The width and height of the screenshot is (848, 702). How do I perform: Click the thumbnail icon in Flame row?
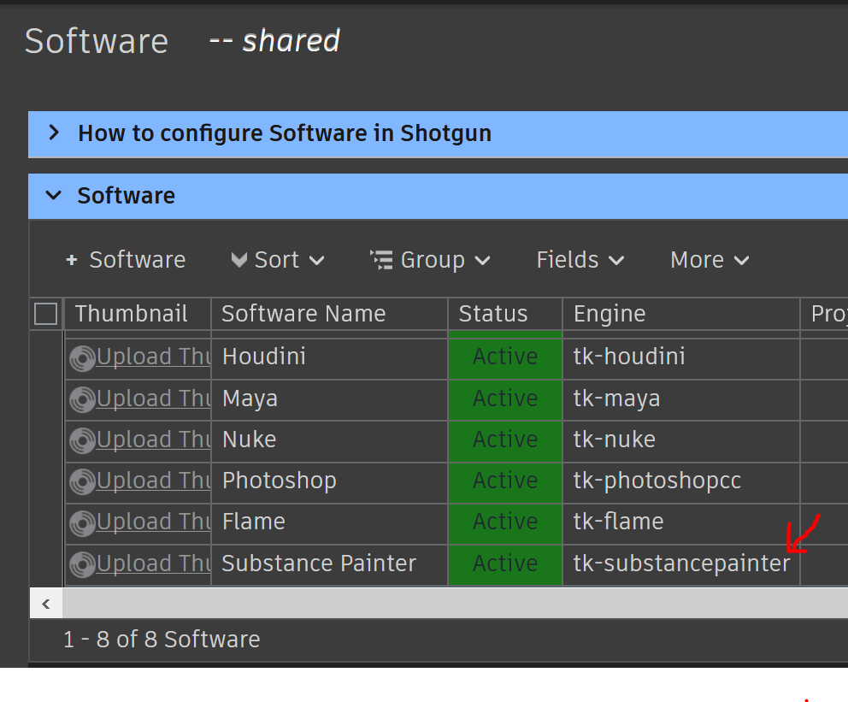point(82,523)
